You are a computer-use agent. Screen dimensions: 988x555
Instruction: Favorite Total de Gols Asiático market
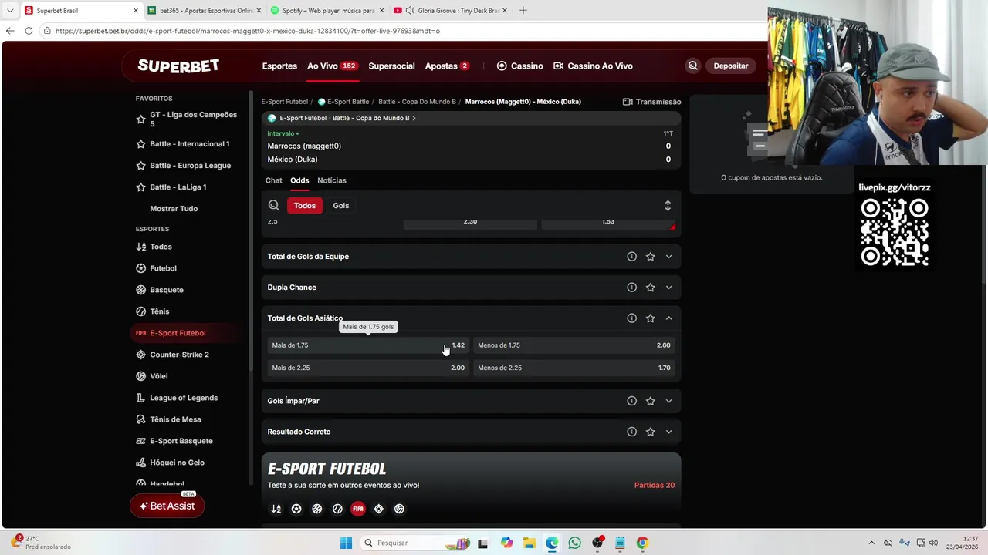(650, 318)
